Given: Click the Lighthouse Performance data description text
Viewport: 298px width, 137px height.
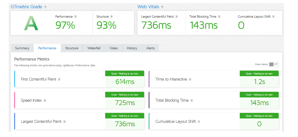Looking at the screenshot, I should [x=55, y=66].
